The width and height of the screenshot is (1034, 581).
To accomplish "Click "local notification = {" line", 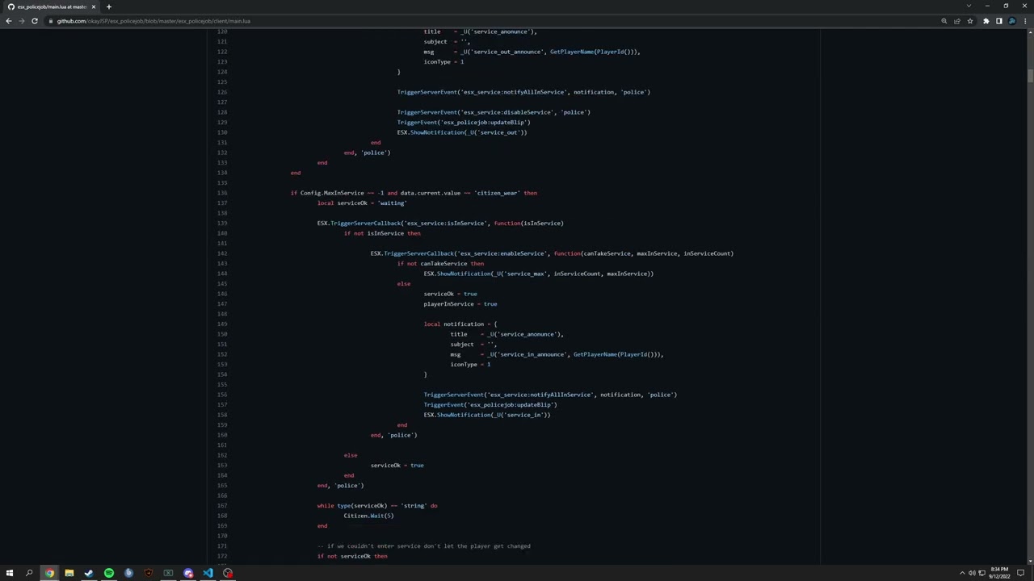I will tap(460, 324).
